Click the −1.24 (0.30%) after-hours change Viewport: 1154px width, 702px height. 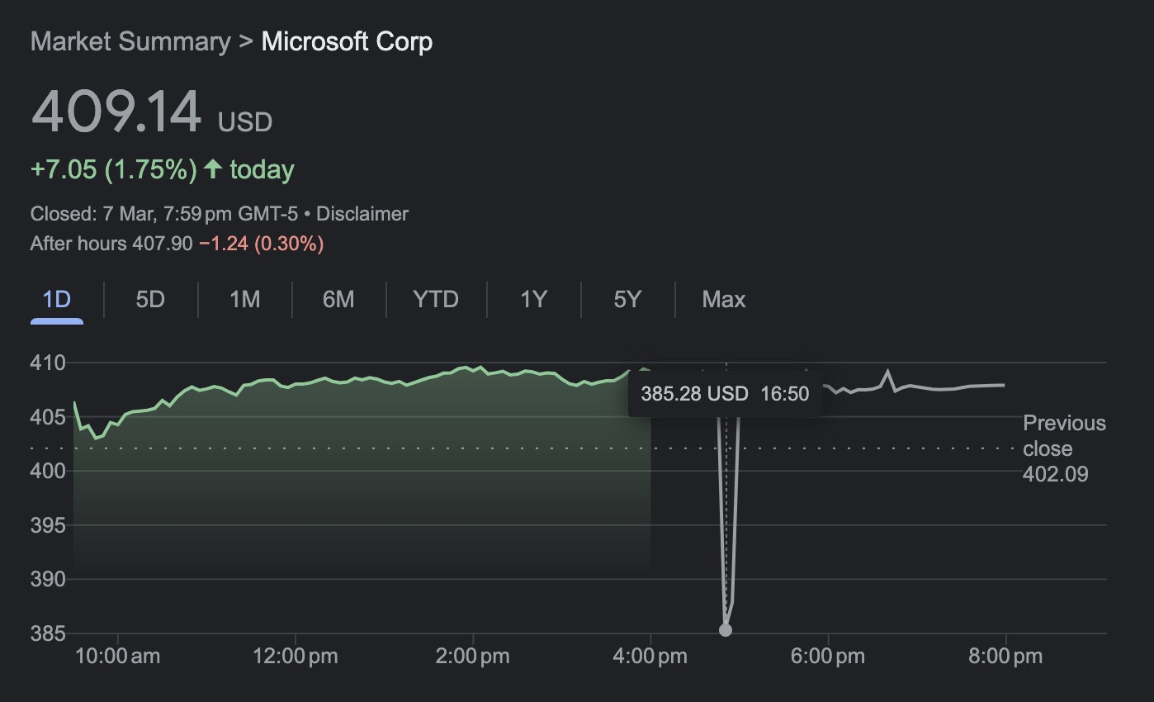pos(261,244)
